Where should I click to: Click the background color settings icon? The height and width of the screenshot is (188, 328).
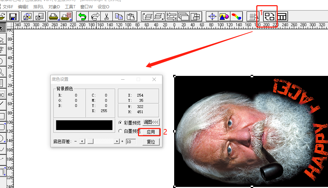point(269,17)
